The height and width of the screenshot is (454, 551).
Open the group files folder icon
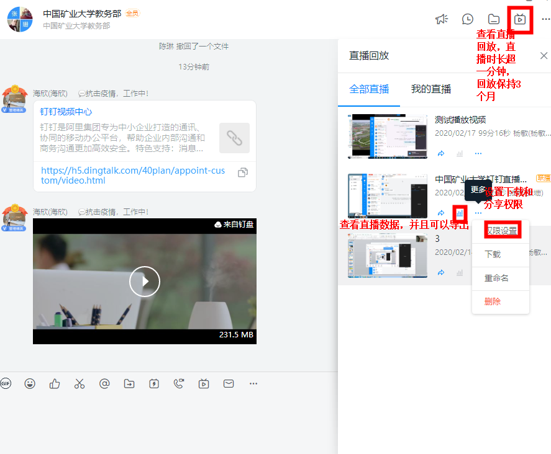click(x=494, y=19)
